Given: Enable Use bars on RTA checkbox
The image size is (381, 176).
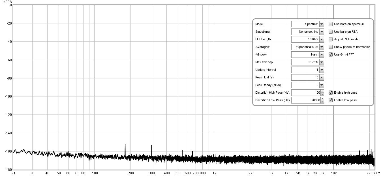Looking at the screenshot, I should [331, 32].
